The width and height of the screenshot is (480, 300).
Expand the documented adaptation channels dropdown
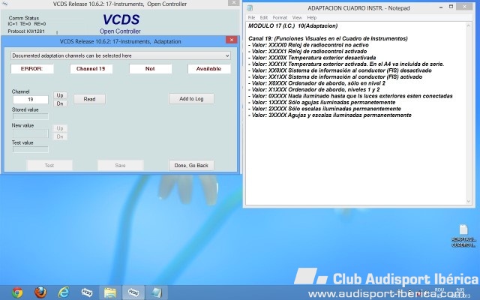pos(121,55)
